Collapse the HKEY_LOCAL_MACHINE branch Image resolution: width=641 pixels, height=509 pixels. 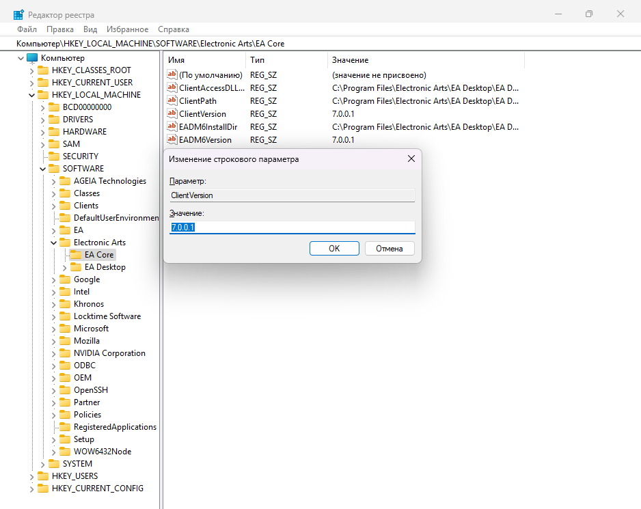click(x=32, y=95)
